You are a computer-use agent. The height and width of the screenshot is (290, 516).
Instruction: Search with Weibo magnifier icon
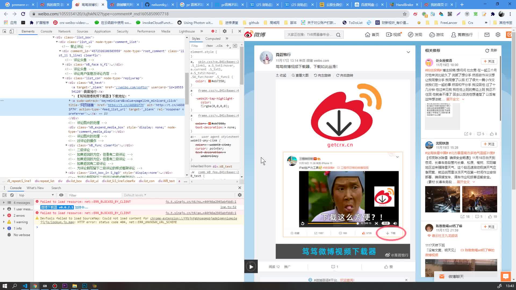tap(338, 35)
